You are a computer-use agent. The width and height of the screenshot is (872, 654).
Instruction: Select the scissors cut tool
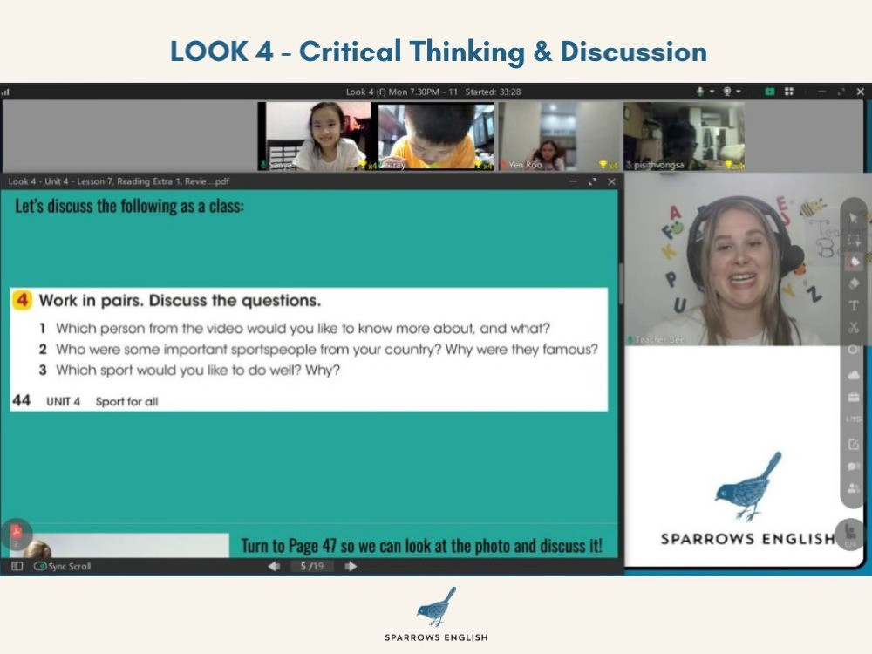click(x=854, y=328)
